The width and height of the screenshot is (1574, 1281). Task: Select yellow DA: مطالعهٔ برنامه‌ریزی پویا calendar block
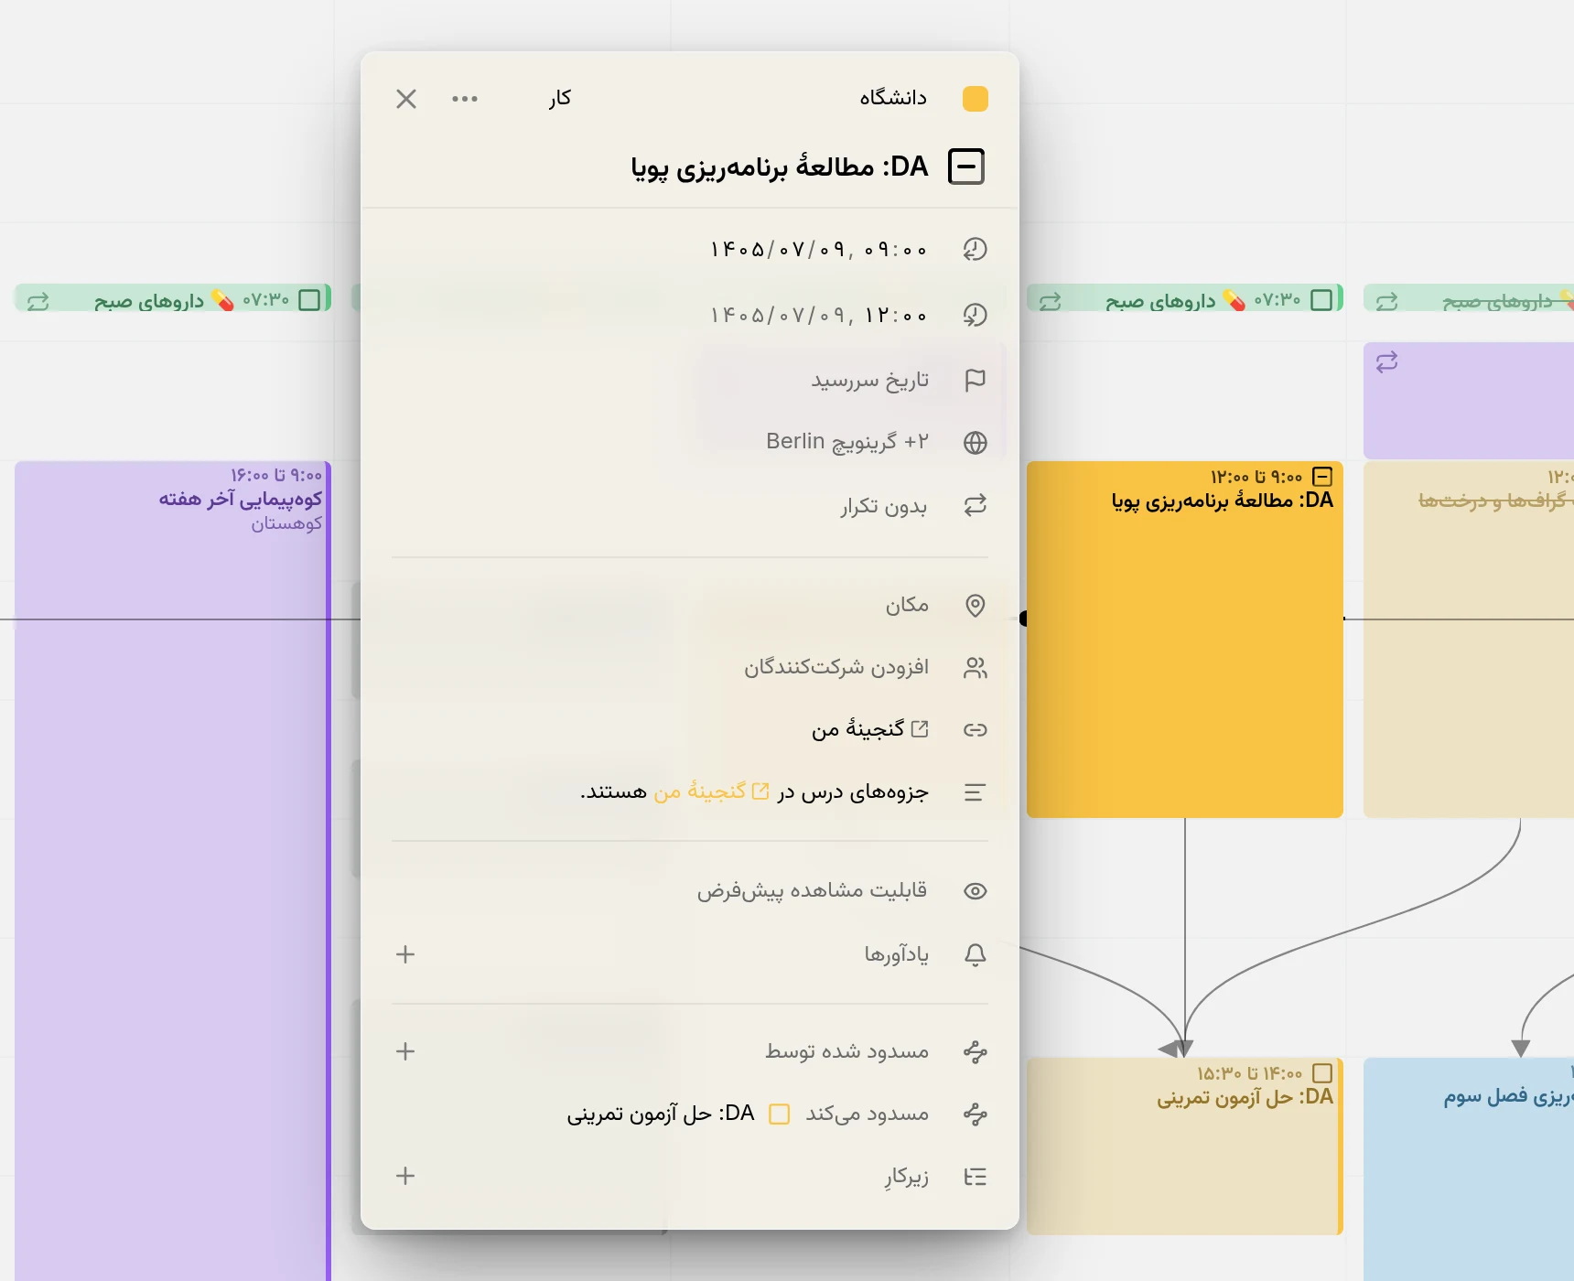tap(1185, 640)
